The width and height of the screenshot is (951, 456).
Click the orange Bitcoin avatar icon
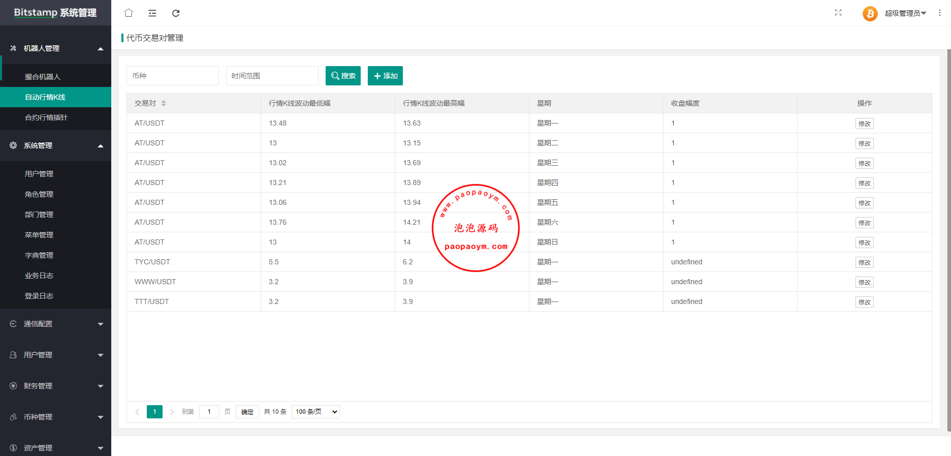tap(870, 13)
